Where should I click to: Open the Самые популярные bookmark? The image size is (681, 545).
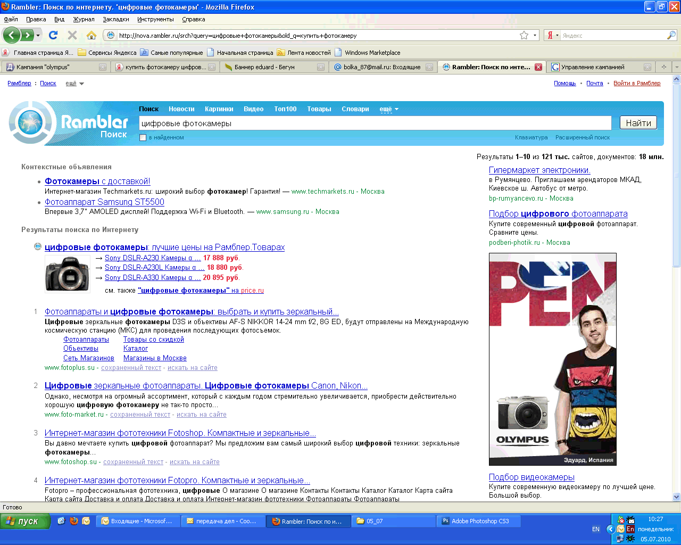pos(171,53)
